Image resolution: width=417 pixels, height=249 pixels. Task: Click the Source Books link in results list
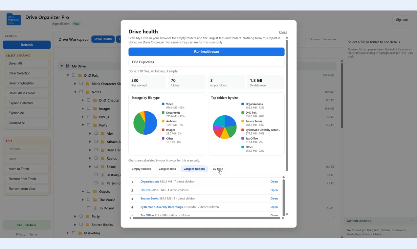pyautogui.click(x=149, y=199)
